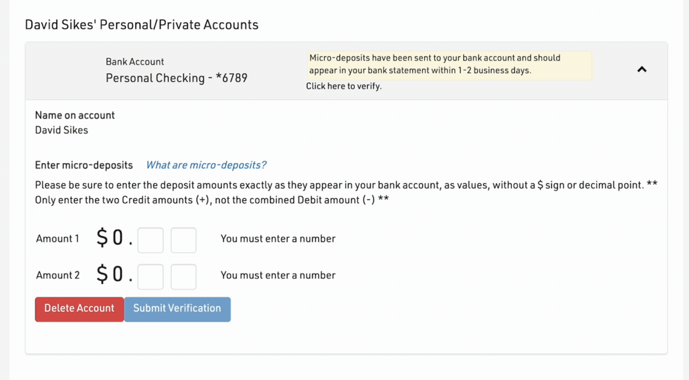The width and height of the screenshot is (689, 380).
Task: Click the 'Enter micro-deposits' section label
Action: coord(84,165)
